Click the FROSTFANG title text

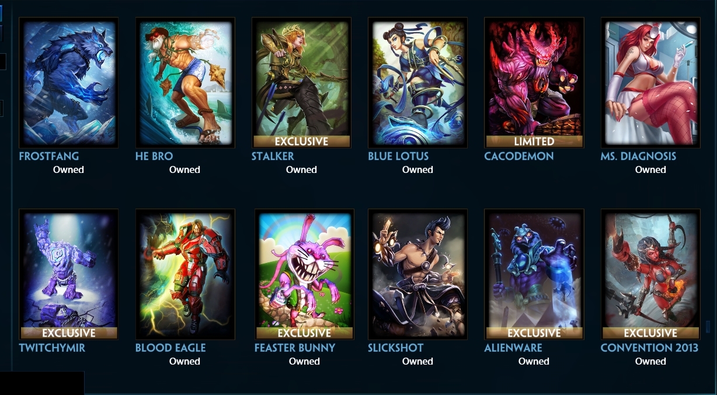coord(49,156)
